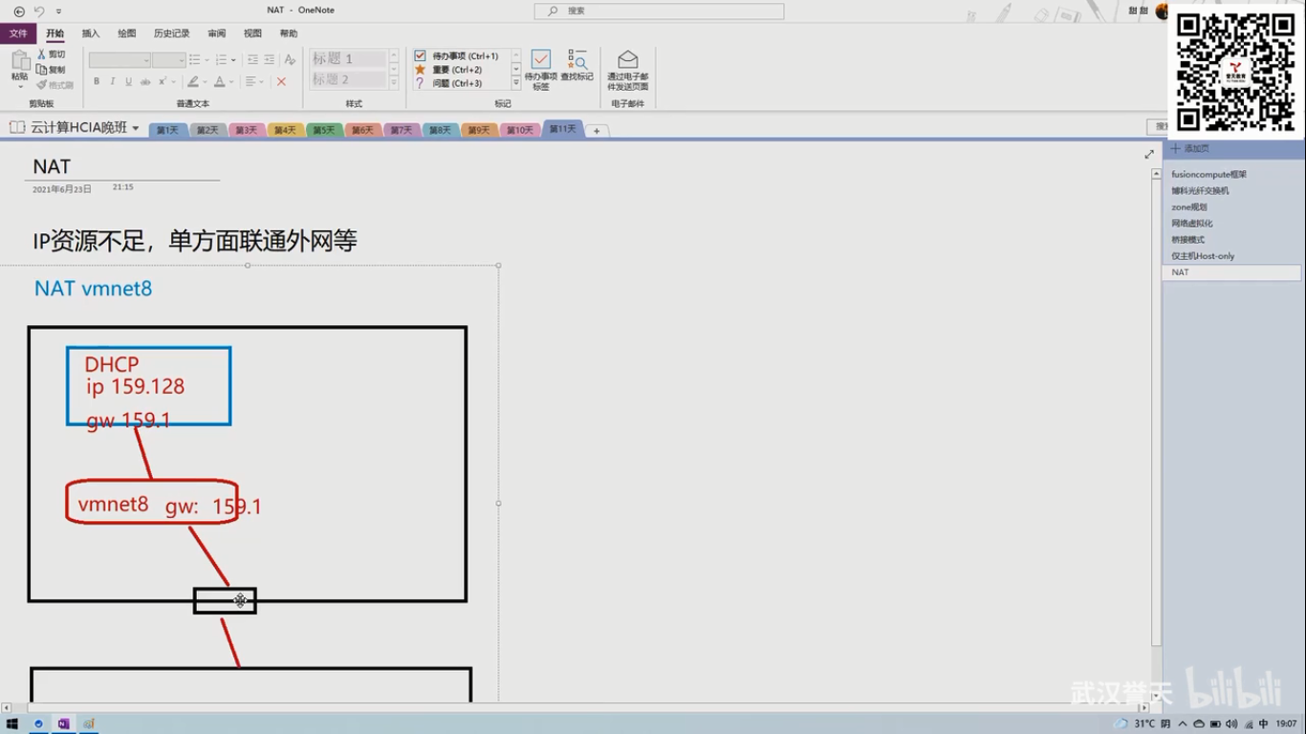Click the increase indent icon

click(270, 60)
